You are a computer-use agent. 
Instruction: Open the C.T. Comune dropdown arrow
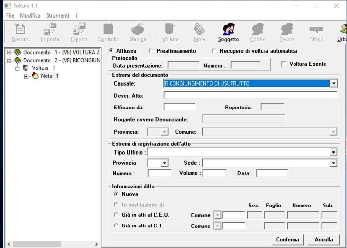click(x=218, y=226)
